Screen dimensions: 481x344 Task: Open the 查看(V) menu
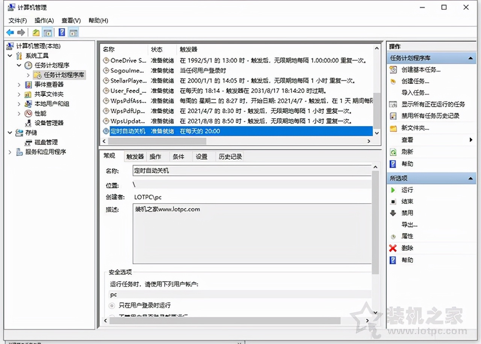coord(71,20)
